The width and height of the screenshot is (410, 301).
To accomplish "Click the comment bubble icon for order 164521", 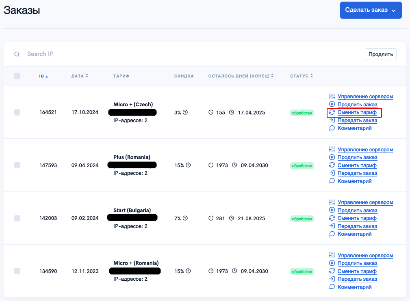I will click(332, 128).
